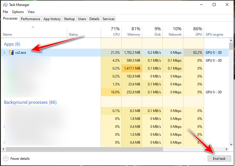
Task: Click Fewer details link
Action: (20, 159)
